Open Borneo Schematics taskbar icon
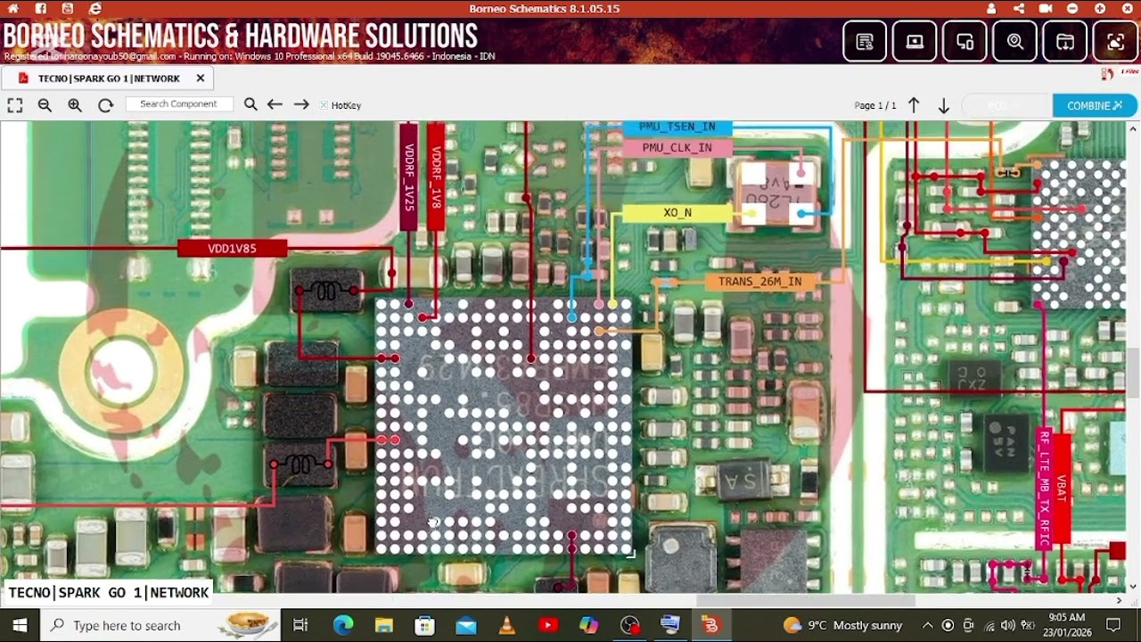Screen dimensions: 1141x642 coord(710,625)
